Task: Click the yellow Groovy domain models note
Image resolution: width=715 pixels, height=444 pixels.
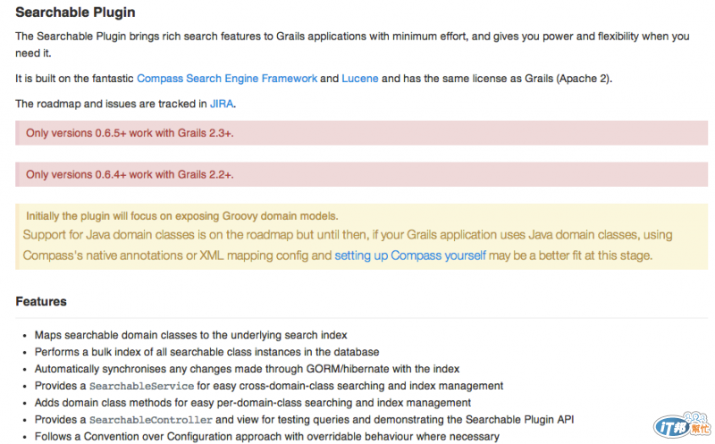Action: (x=361, y=237)
